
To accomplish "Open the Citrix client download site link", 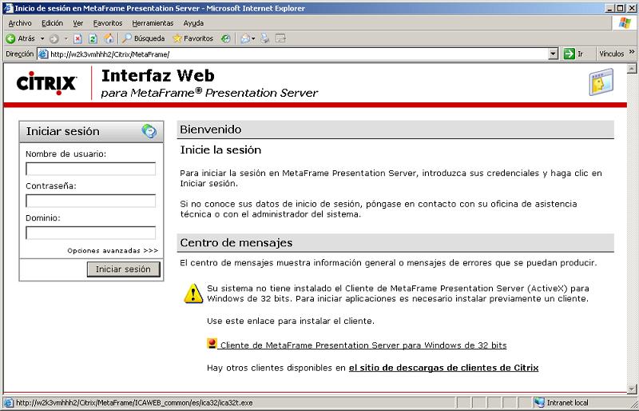I will pyautogui.click(x=443, y=368).
